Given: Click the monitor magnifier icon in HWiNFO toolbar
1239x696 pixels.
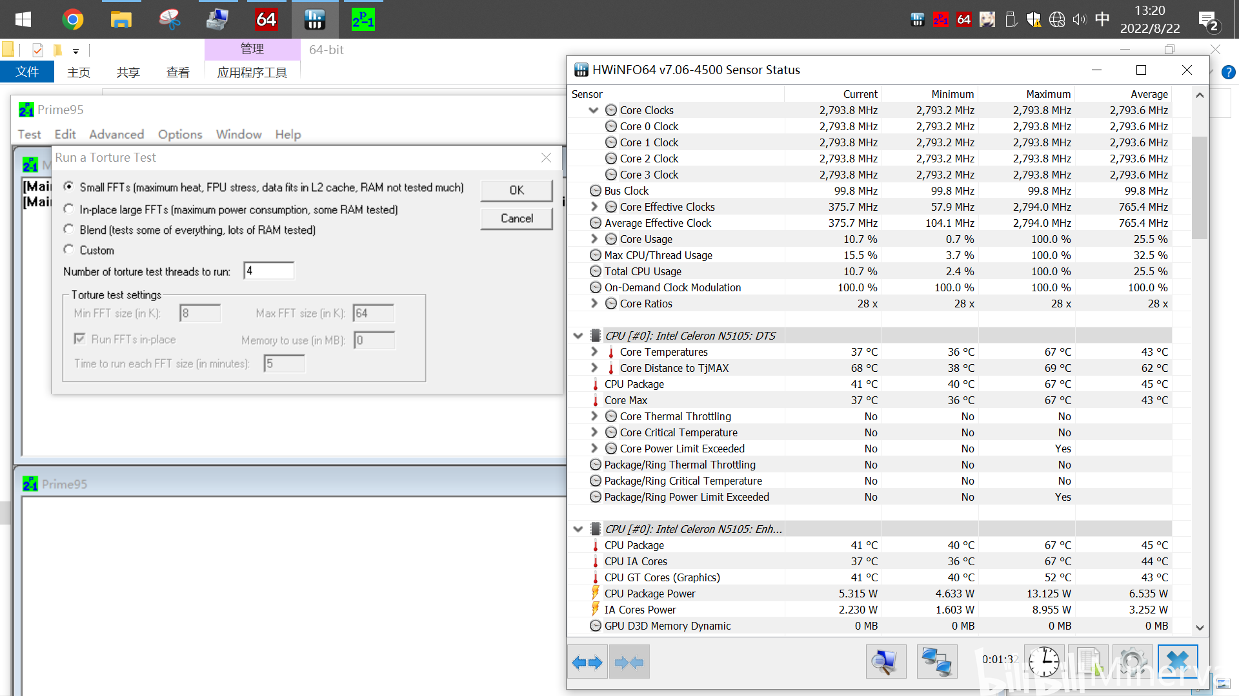Looking at the screenshot, I should tap(885, 662).
